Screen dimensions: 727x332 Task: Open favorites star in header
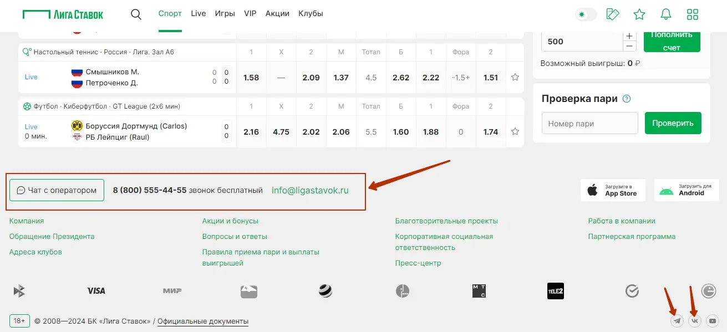coord(639,14)
